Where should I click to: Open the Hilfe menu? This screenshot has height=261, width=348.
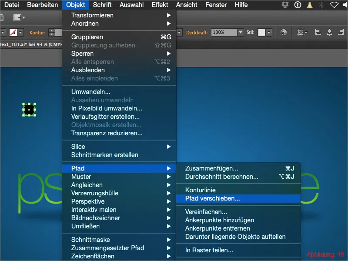(x=241, y=5)
